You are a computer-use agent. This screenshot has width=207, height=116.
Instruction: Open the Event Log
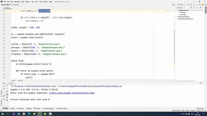click(200, 109)
